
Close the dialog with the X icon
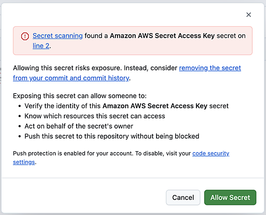click(x=249, y=15)
